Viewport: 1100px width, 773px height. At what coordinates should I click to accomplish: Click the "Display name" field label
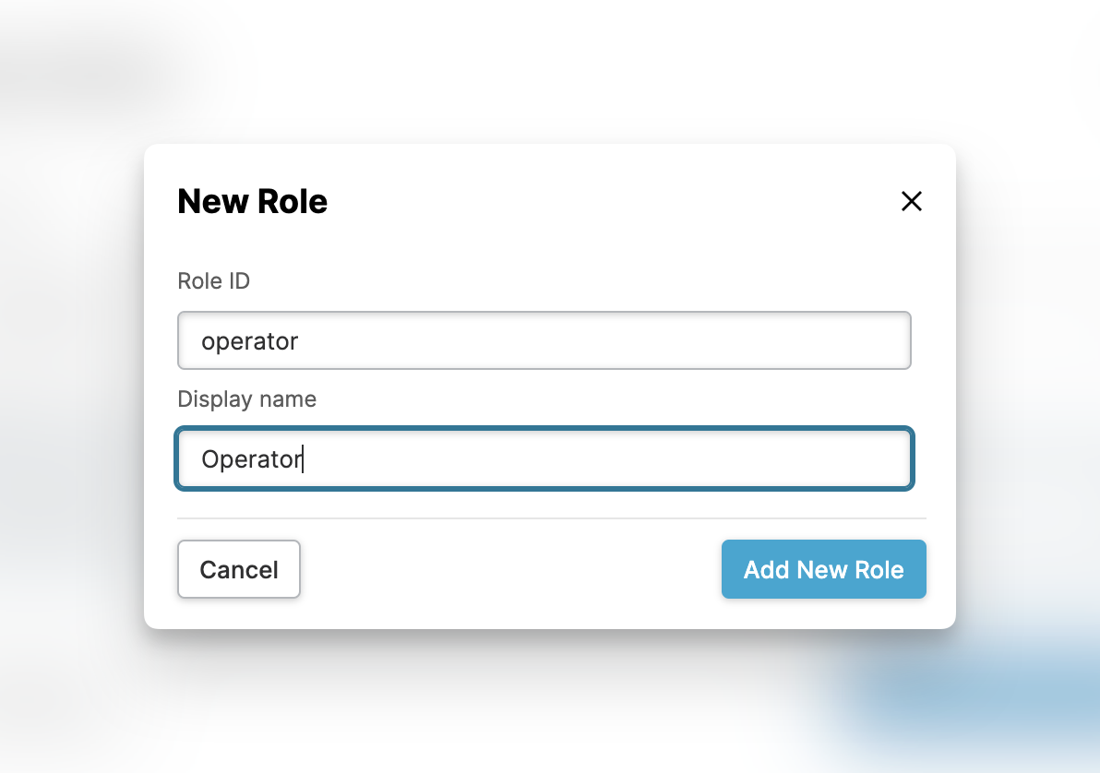click(246, 398)
